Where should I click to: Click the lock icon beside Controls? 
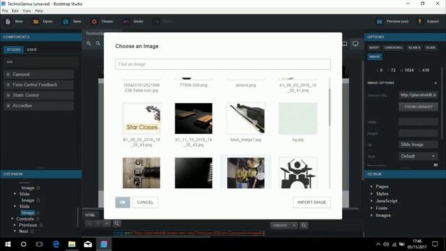(x=38, y=219)
